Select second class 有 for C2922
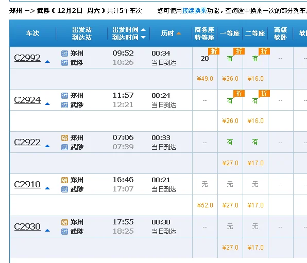 pyautogui.click(x=255, y=142)
